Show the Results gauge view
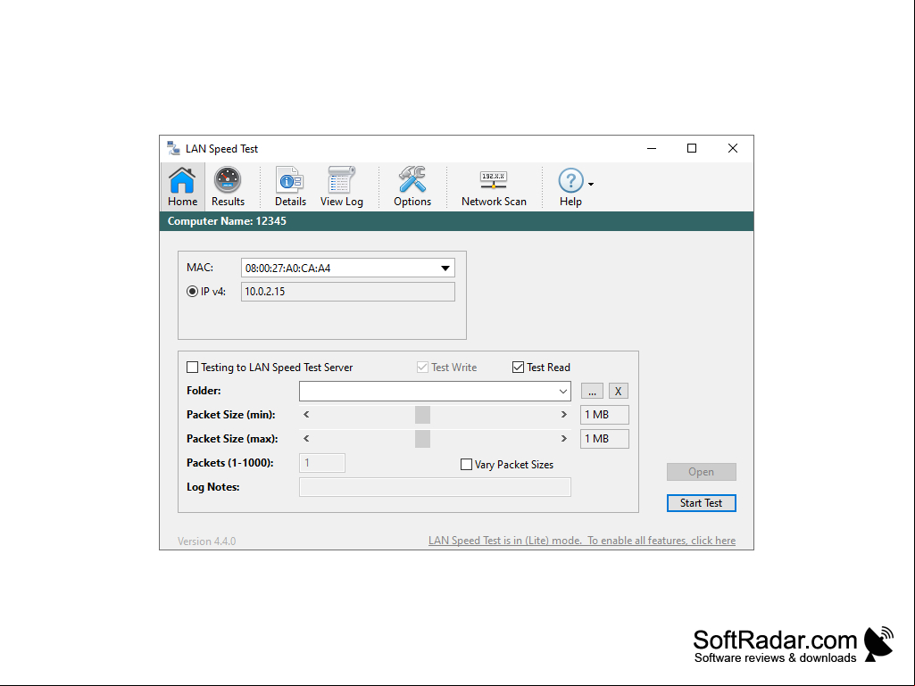915x686 pixels. 228,186
